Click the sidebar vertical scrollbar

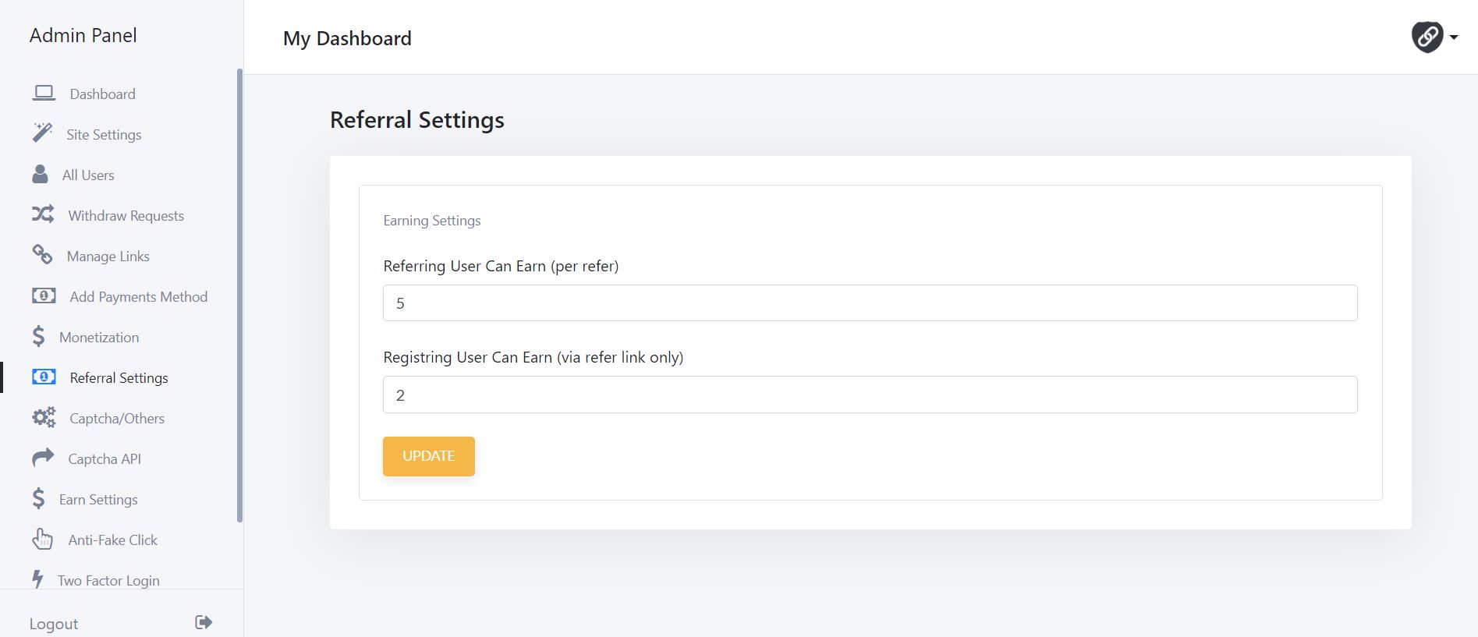click(239, 296)
